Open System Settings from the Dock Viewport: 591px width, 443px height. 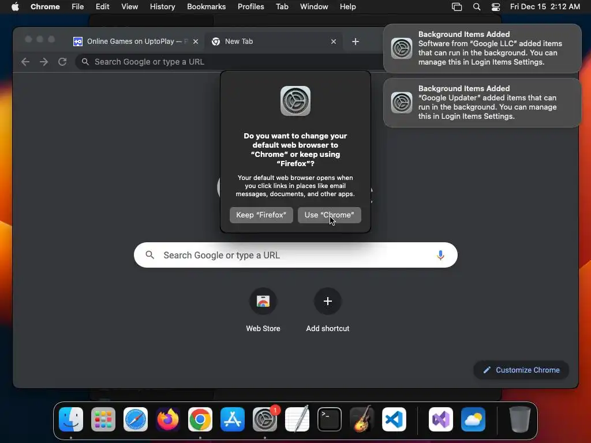pyautogui.click(x=264, y=419)
